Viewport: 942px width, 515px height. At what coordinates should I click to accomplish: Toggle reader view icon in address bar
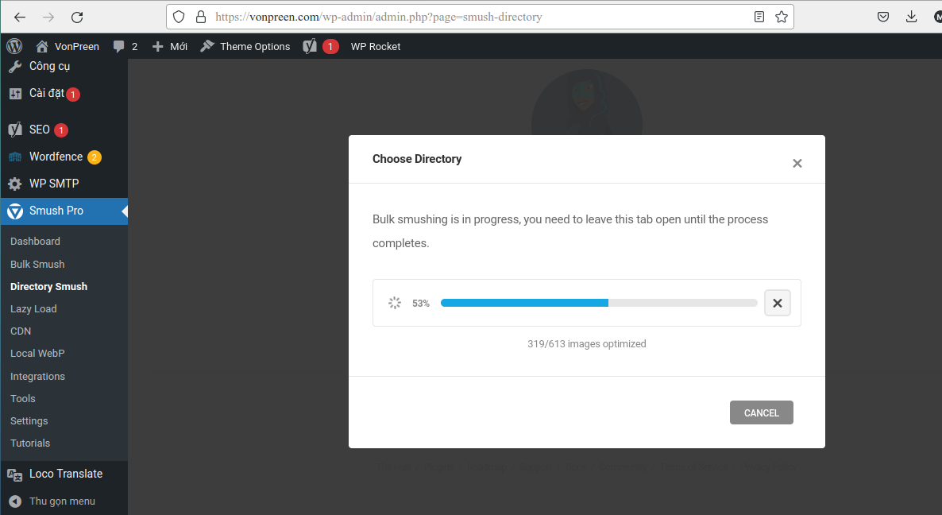(x=759, y=17)
